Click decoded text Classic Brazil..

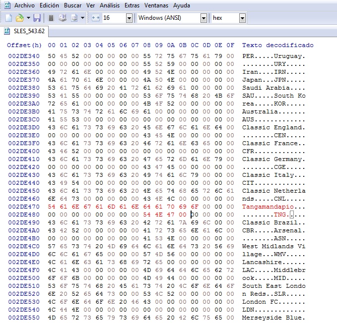pos(270,222)
